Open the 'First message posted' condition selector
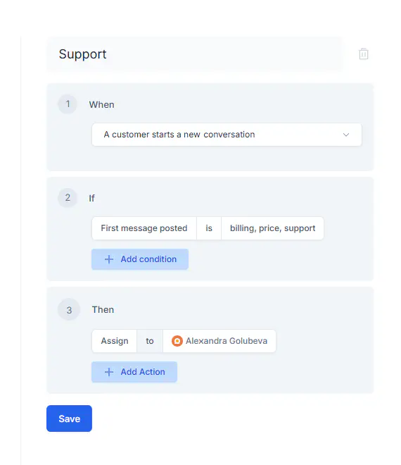The width and height of the screenshot is (401, 465). coord(144,228)
